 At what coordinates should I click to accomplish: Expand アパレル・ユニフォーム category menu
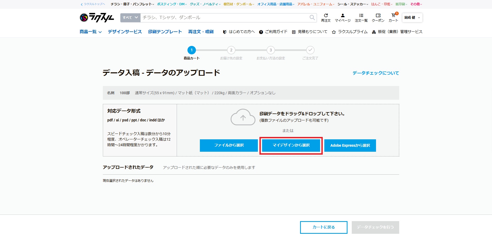[316, 4]
